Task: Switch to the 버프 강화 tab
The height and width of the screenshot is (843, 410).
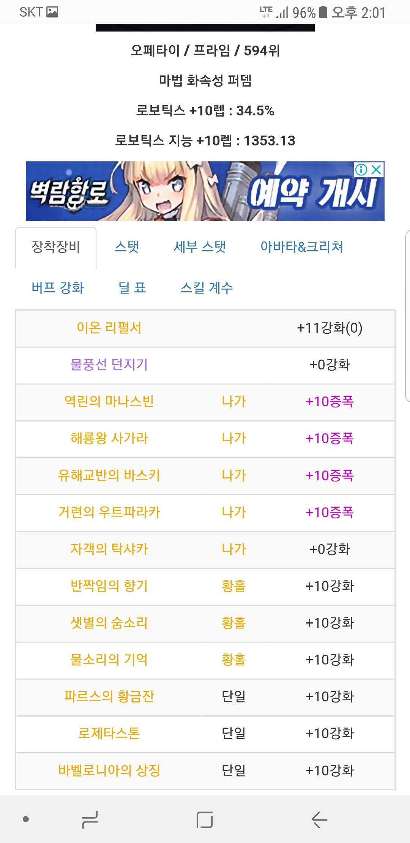Action: click(x=58, y=288)
